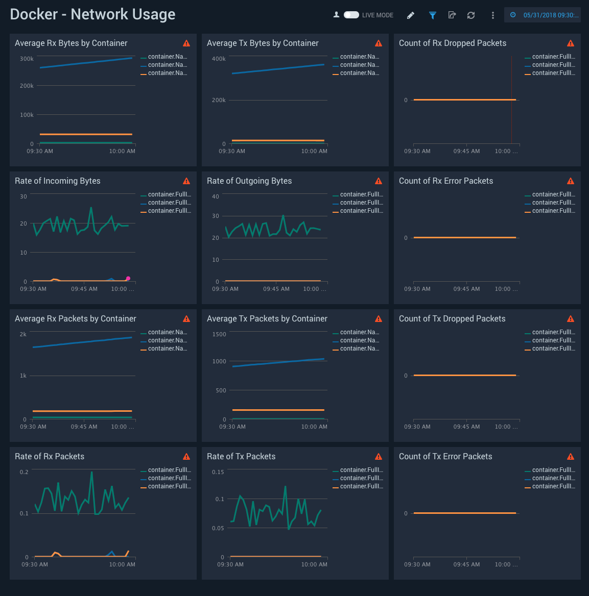Image resolution: width=589 pixels, height=596 pixels.
Task: Open the warning alert on Rate of Tx Packets
Action: coord(379,456)
